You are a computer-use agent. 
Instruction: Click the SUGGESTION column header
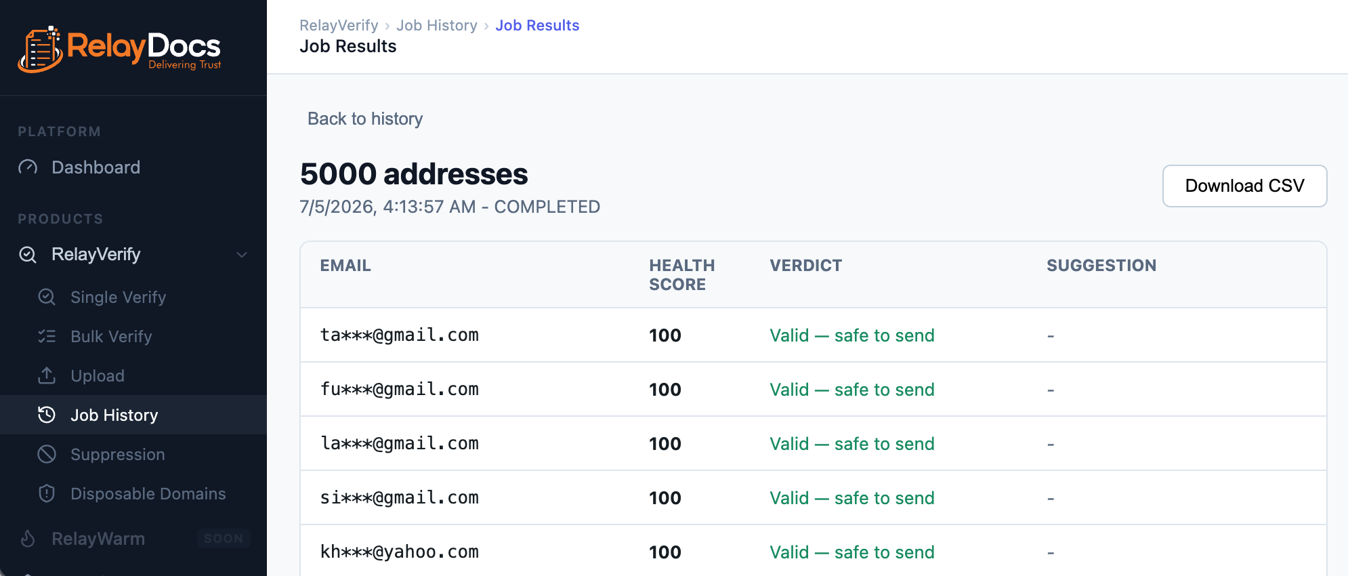1101,266
